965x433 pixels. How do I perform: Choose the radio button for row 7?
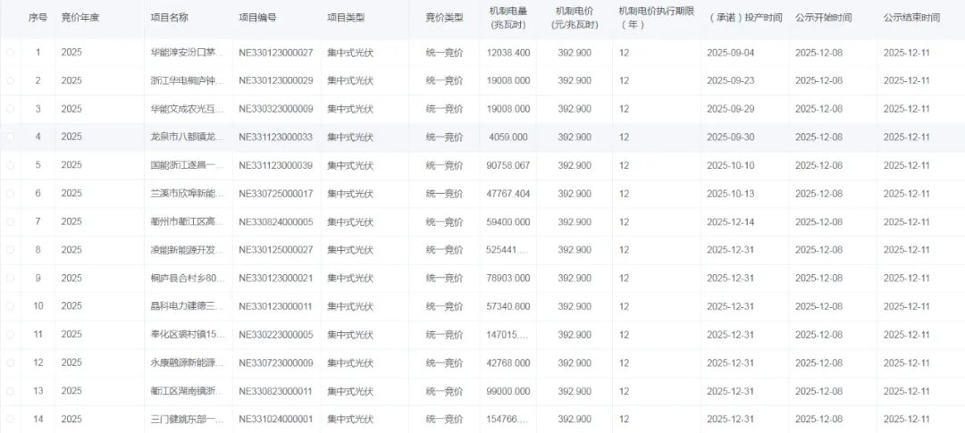click(x=10, y=222)
